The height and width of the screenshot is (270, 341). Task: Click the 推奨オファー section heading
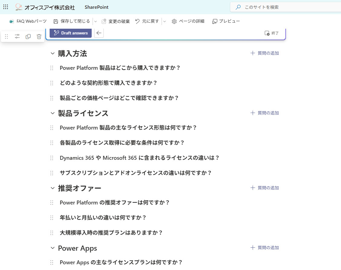[x=80, y=188]
